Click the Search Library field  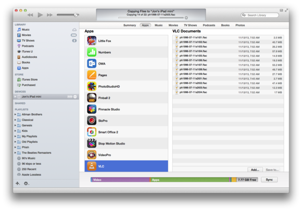click(260, 15)
